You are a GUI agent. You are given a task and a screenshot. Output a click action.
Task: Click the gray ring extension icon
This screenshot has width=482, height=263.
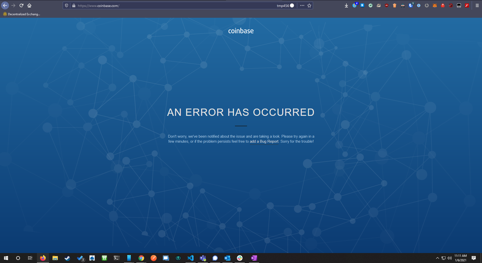click(x=427, y=5)
